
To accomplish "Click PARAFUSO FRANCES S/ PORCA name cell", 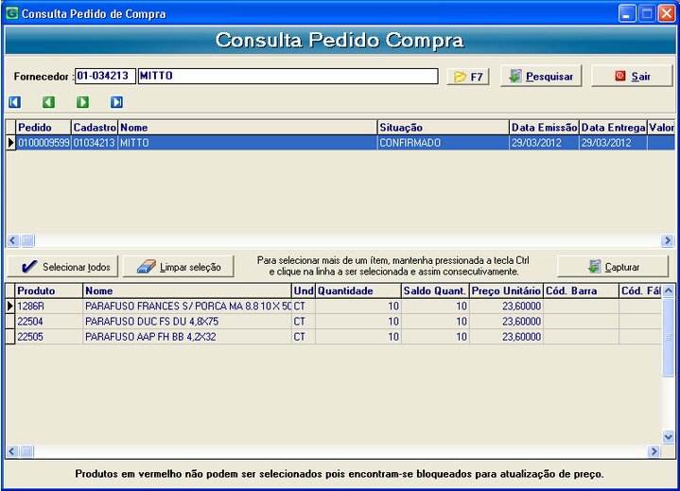I will [x=187, y=307].
